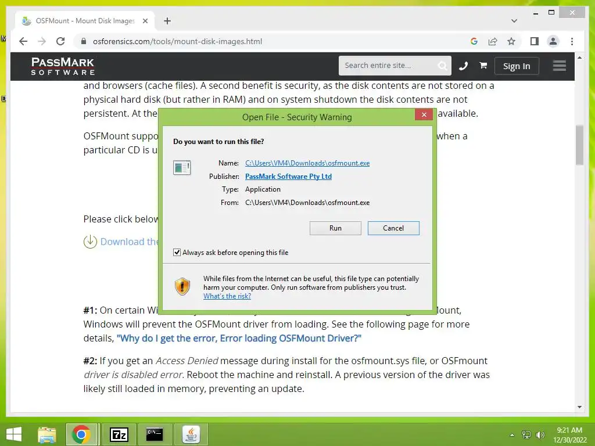Screen dimensions: 595x446
Task: Uncheck Always ask before opening this file
Action: pos(177,252)
